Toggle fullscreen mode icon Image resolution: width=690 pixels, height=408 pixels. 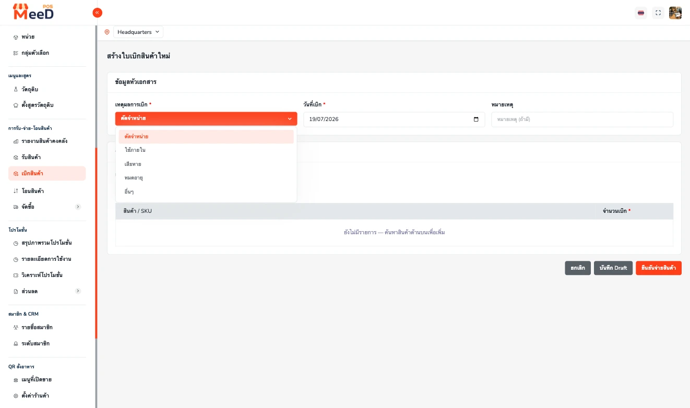pyautogui.click(x=658, y=13)
